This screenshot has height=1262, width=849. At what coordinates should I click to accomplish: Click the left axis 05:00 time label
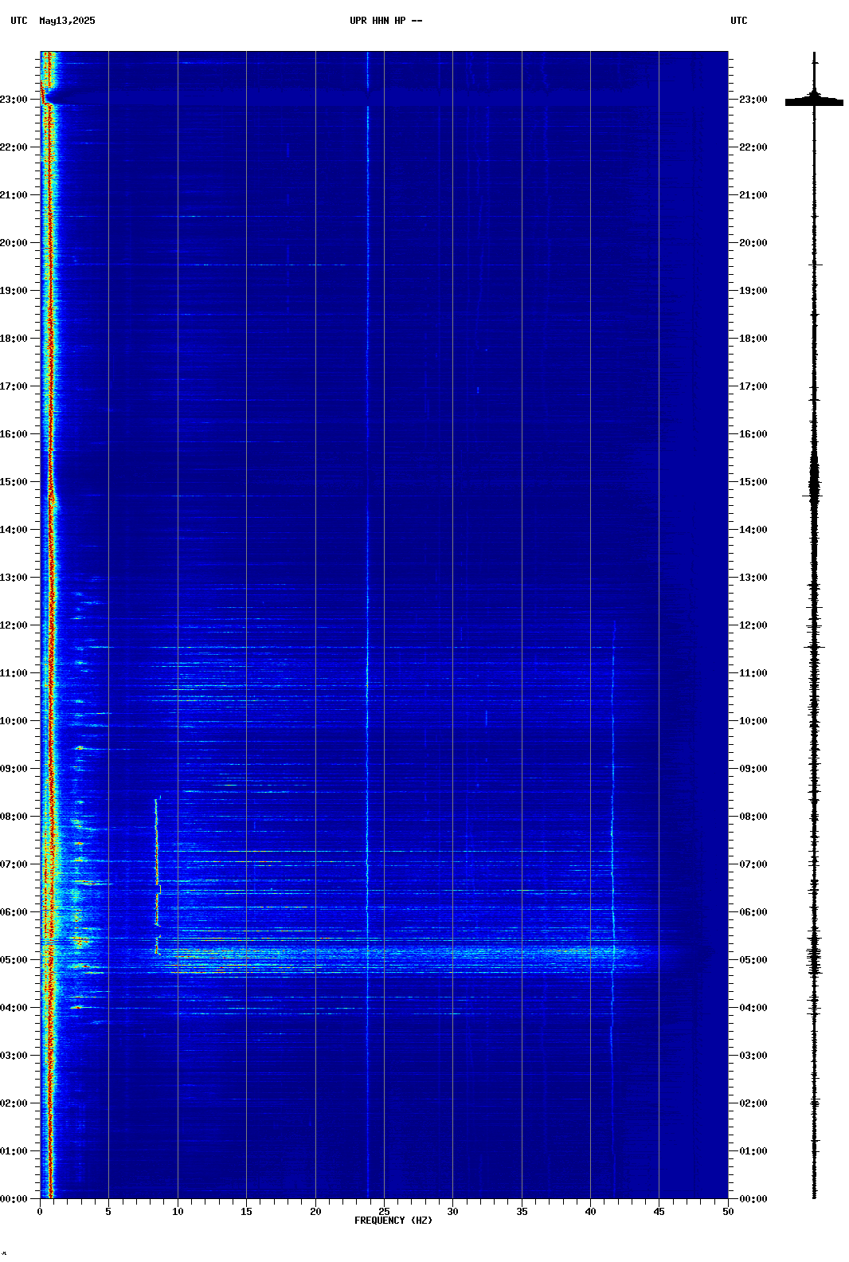click(14, 960)
